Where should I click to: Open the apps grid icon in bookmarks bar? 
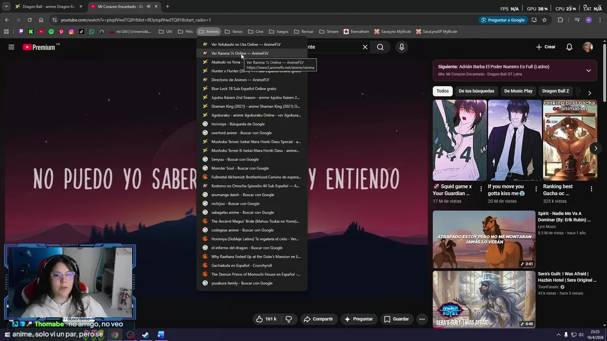(6, 32)
